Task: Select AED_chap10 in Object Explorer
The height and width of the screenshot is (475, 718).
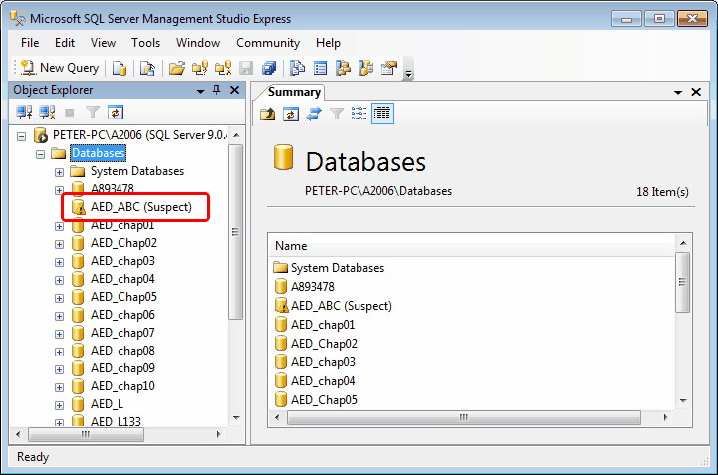Action: pyautogui.click(x=122, y=386)
